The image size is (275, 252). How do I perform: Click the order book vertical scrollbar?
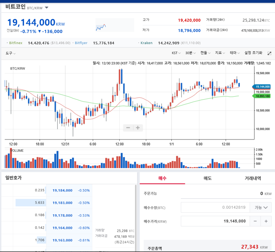point(136,218)
